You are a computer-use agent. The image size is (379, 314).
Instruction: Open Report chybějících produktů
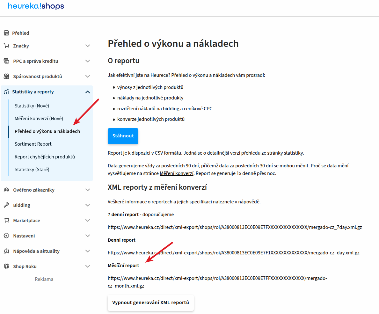tap(45, 157)
